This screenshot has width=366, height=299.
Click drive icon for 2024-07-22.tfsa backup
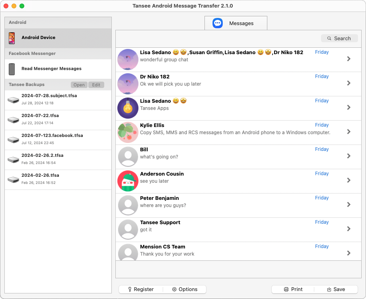[x=13, y=120]
